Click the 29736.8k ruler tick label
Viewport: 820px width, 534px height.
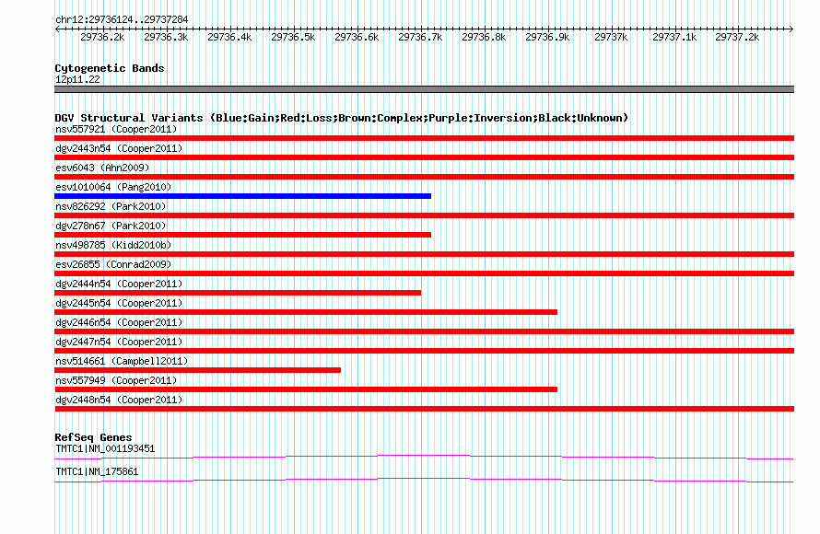(484, 37)
